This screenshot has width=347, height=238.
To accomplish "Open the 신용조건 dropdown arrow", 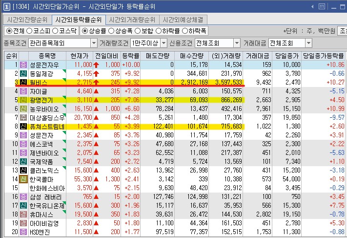I will pyautogui.click(x=237, y=43).
